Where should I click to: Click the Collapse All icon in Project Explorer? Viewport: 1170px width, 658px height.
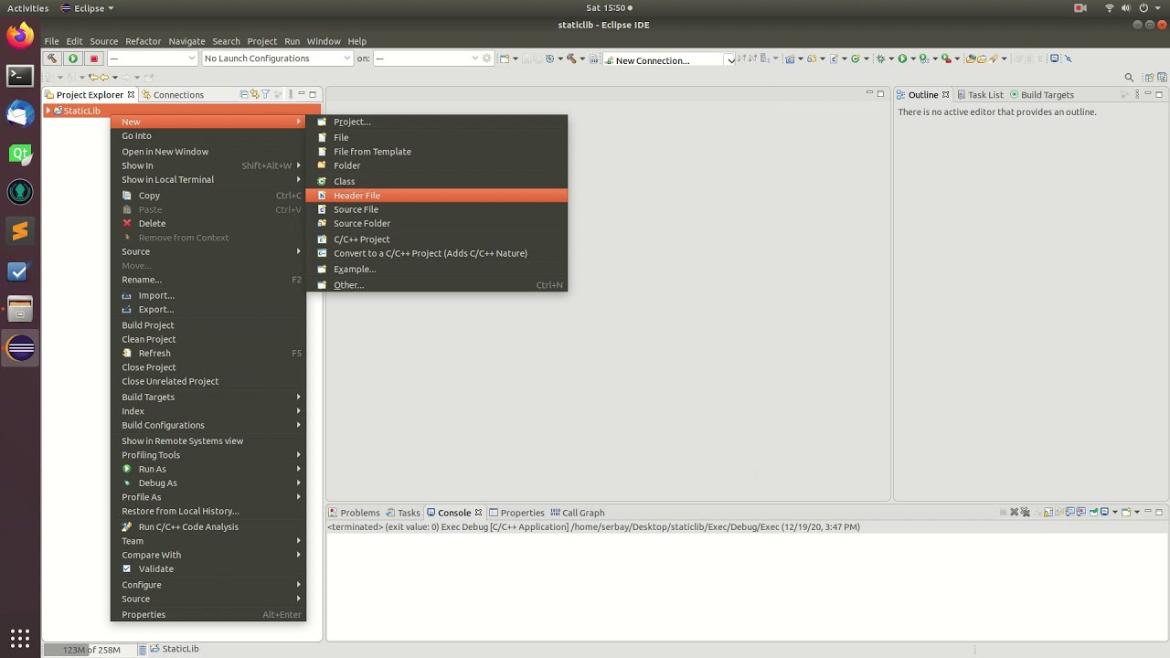pos(244,94)
